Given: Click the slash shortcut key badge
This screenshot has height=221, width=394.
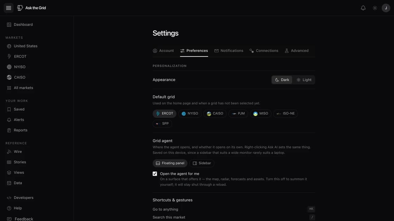Looking at the screenshot, I should coord(312,217).
